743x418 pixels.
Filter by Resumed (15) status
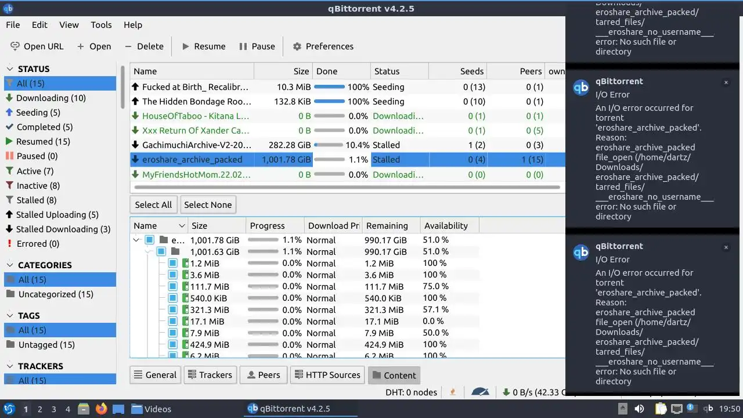[x=38, y=142]
